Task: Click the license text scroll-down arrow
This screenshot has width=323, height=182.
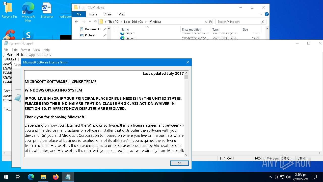Action: pyautogui.click(x=186, y=155)
